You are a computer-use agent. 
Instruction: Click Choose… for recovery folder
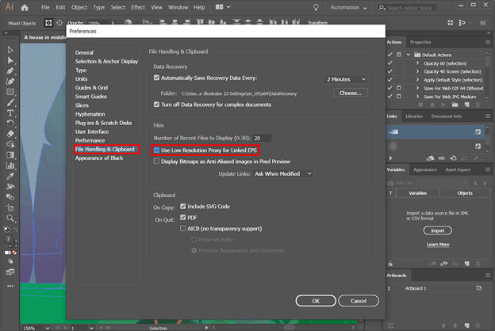tap(350, 93)
